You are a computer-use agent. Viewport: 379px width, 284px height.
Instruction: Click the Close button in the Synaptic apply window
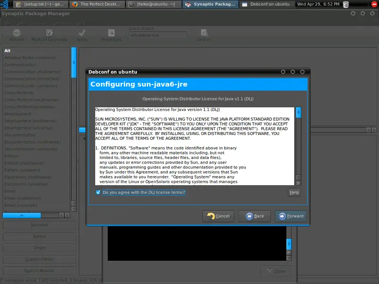(x=276, y=271)
